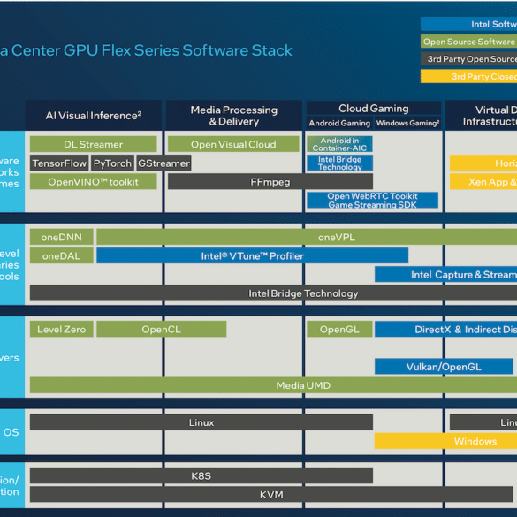The image size is (517, 517).
Task: Click the Open Visual Cloud block
Action: (233, 144)
